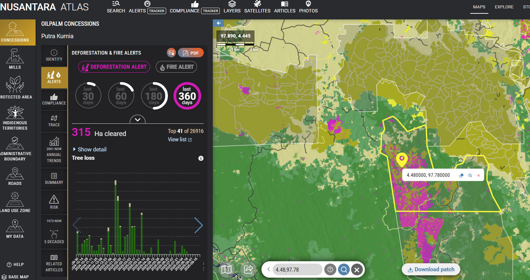Click the View list link
This screenshot has height=280, width=530.
pyautogui.click(x=180, y=140)
